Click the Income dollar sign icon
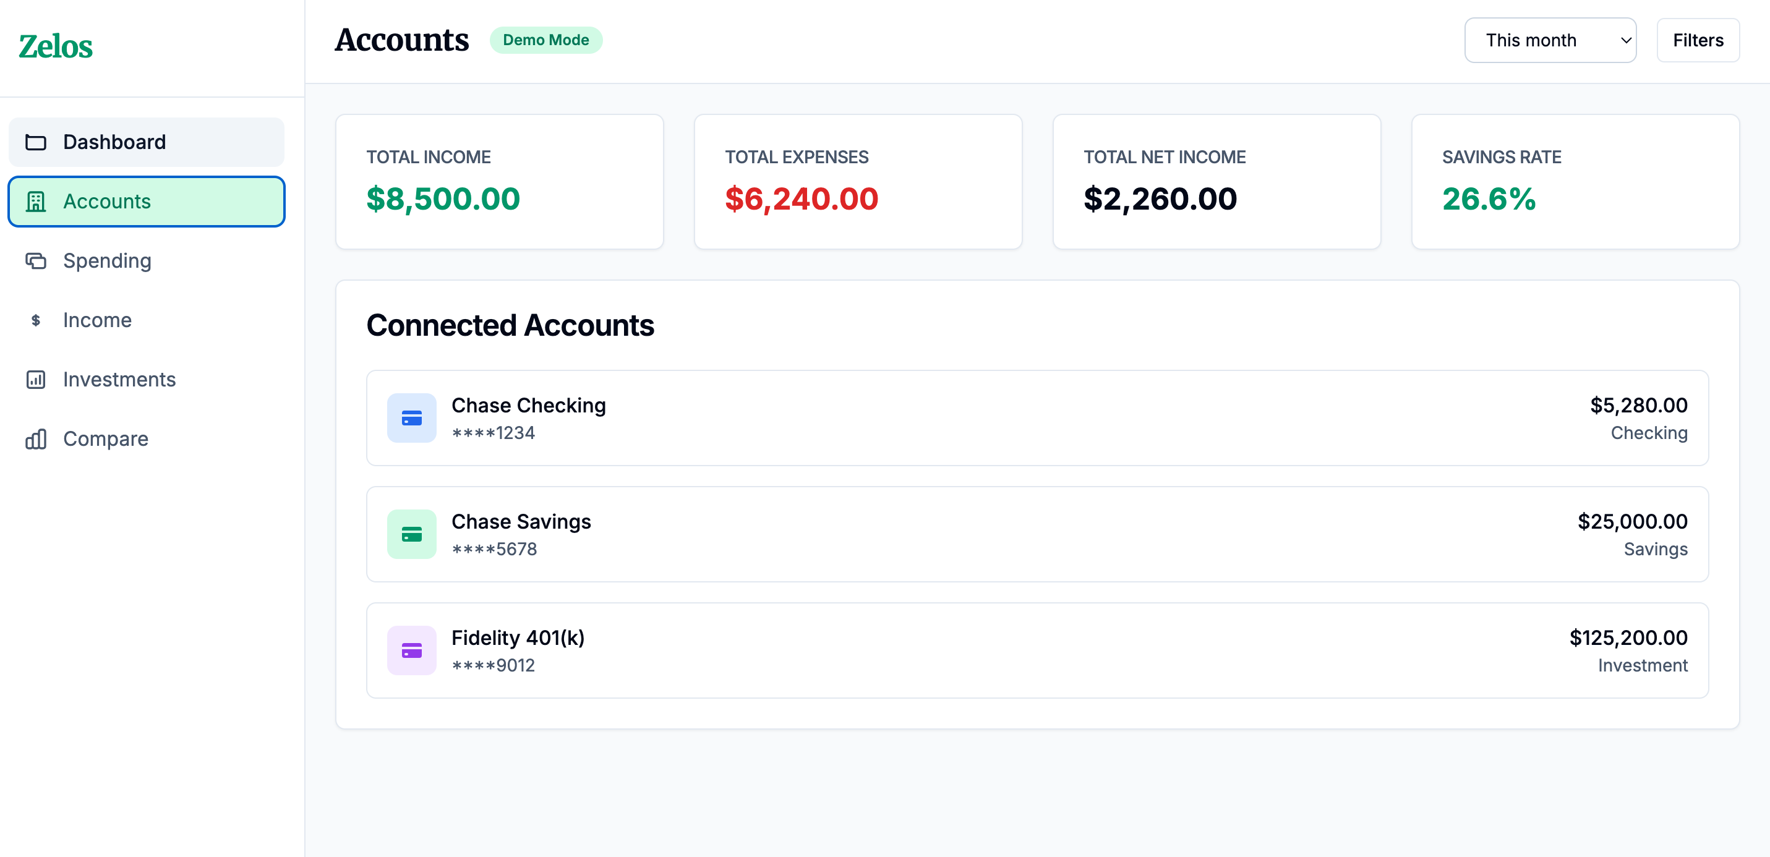 pos(36,320)
